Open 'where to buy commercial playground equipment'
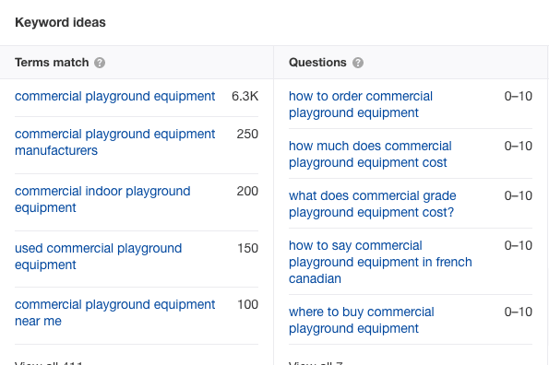549x365 pixels. [362, 320]
